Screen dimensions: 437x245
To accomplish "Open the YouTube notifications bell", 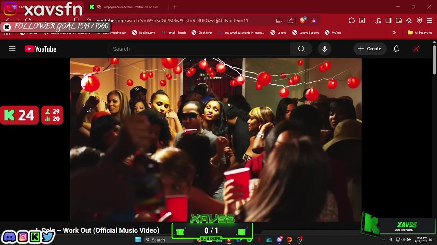I will (x=396, y=49).
